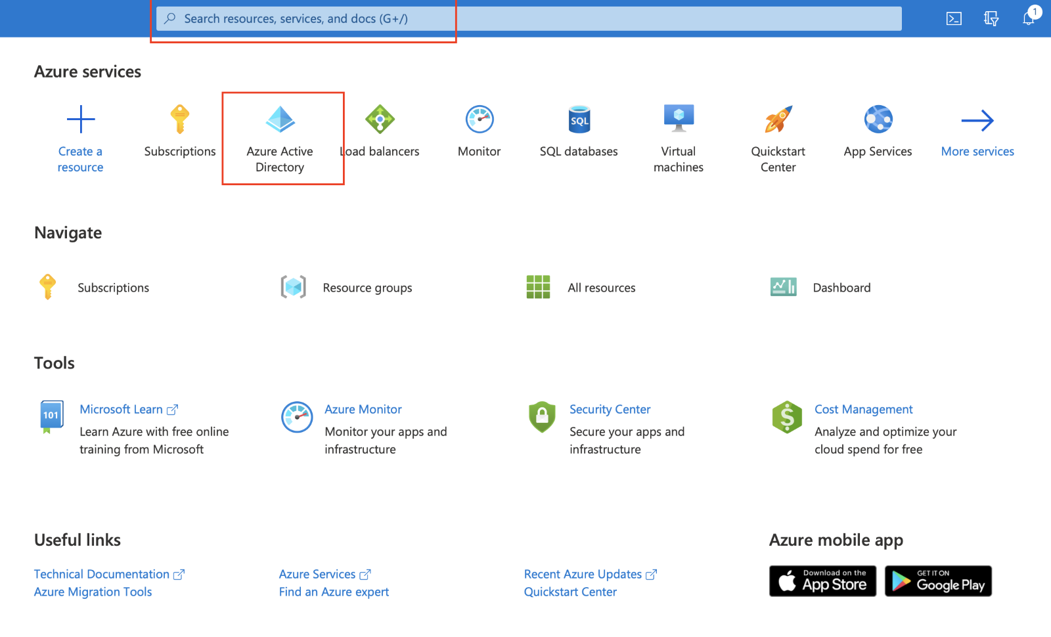
Task: Open Recent Azure Updates link
Action: 591,574
